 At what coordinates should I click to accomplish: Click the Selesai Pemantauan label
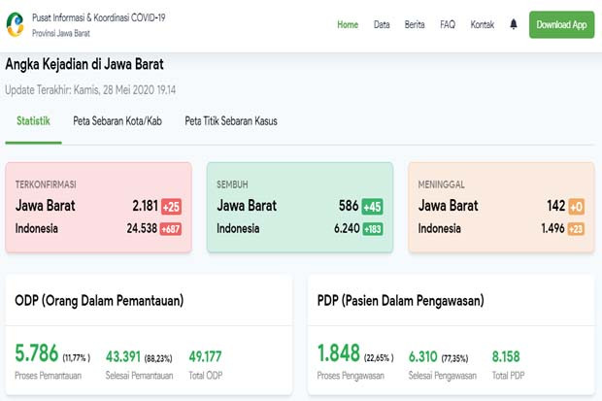click(139, 376)
